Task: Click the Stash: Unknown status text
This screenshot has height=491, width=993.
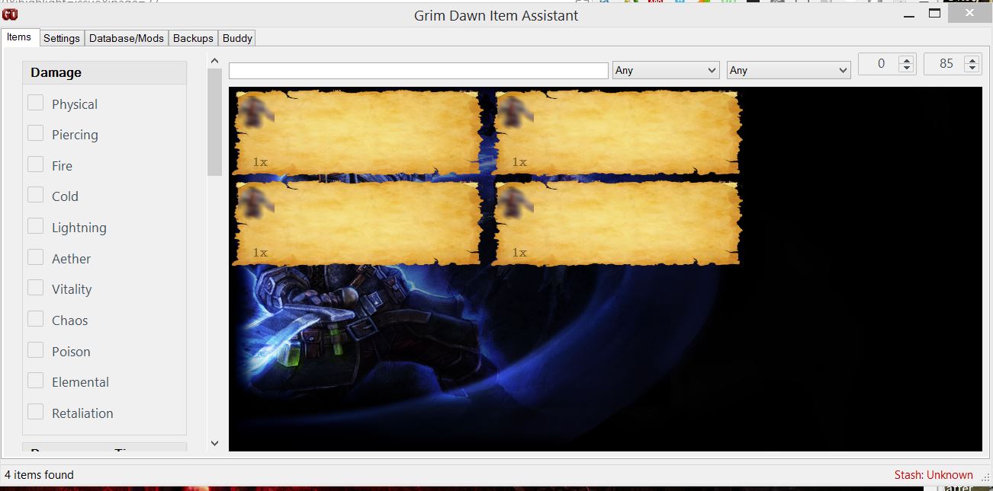Action: click(x=934, y=475)
